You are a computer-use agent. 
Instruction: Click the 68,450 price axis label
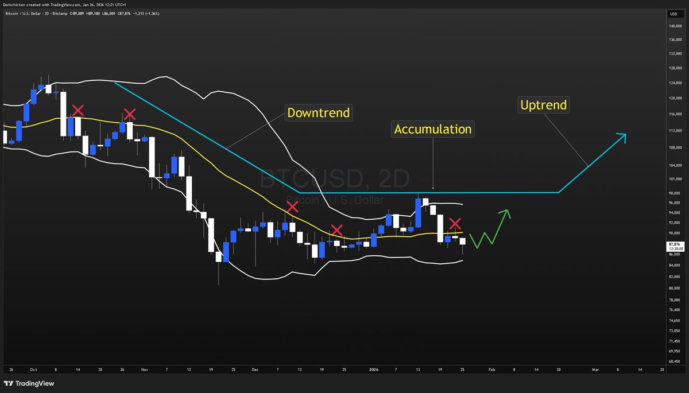[675, 361]
